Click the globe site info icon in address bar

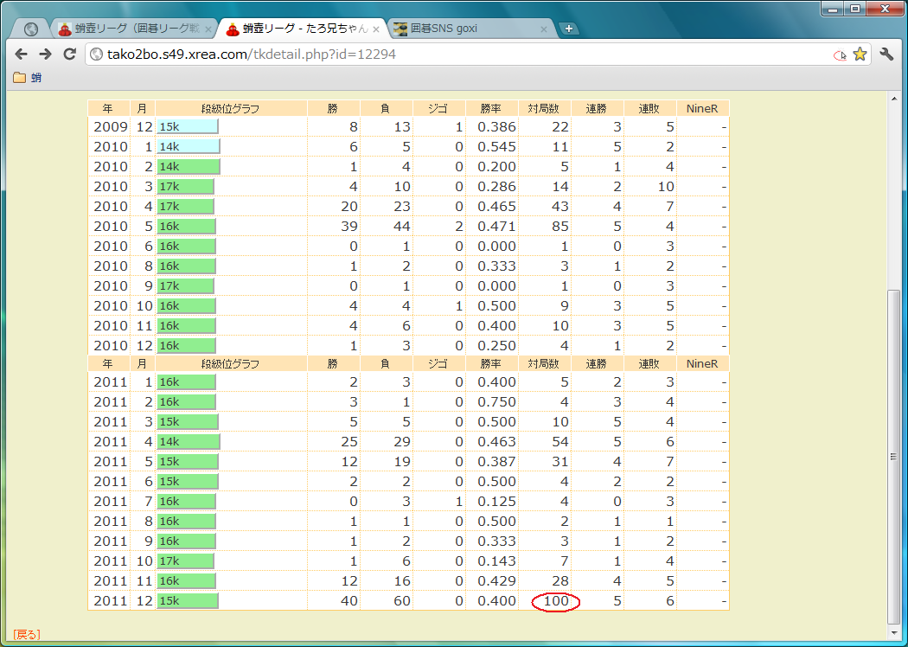tap(96, 54)
